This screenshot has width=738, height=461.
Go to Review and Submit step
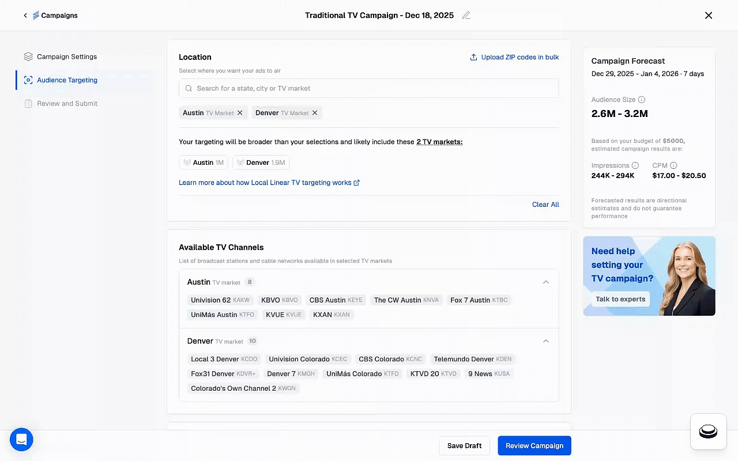tap(67, 104)
